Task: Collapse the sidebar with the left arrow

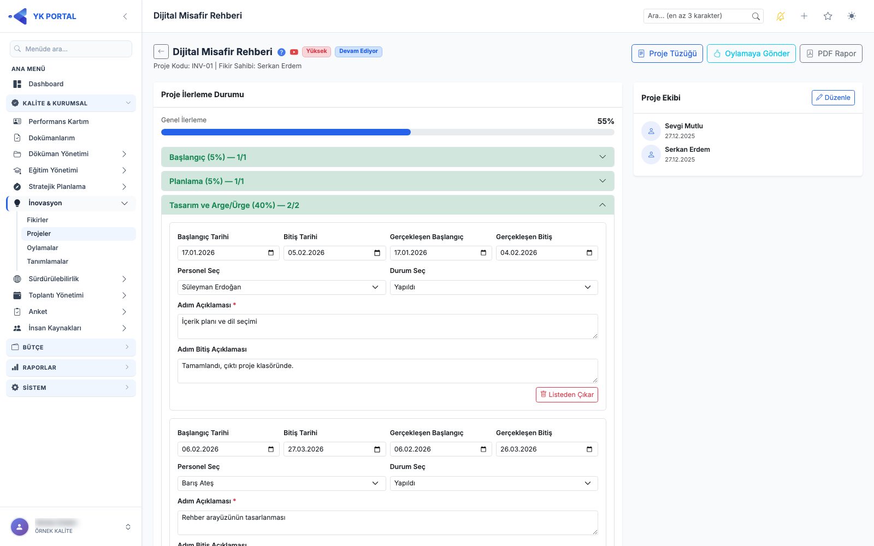Action: click(125, 16)
